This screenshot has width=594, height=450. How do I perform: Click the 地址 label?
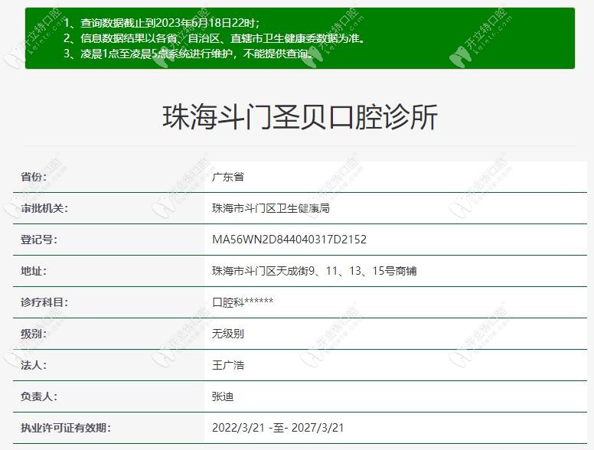click(34, 271)
